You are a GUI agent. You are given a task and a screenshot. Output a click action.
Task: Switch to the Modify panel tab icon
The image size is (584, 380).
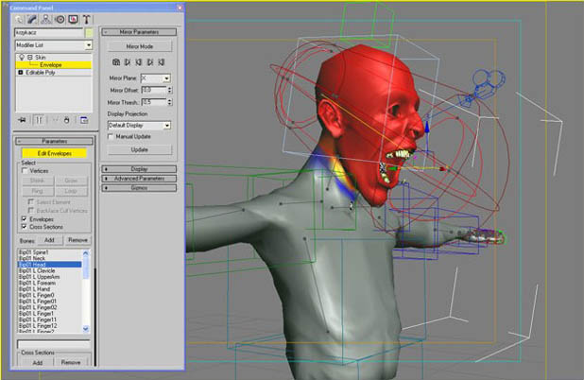pyautogui.click(x=32, y=19)
